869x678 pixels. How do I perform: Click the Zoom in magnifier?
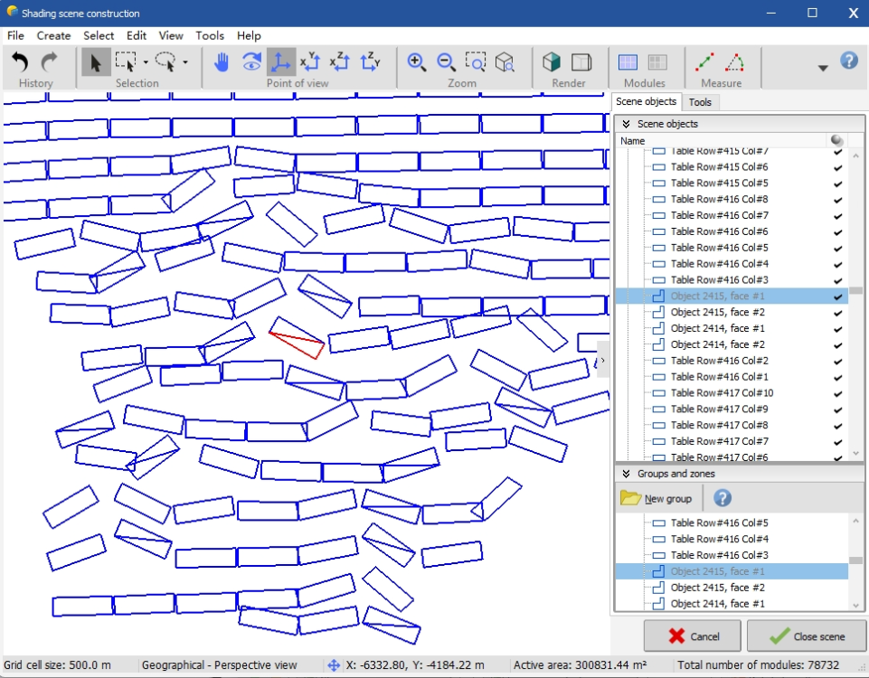coord(417,61)
